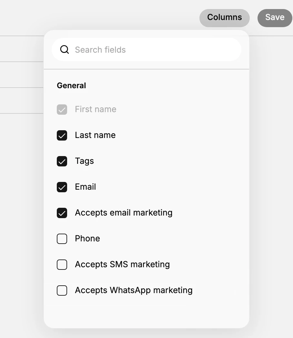Click the Columns button
Screen dimensions: 293x338
224,18
